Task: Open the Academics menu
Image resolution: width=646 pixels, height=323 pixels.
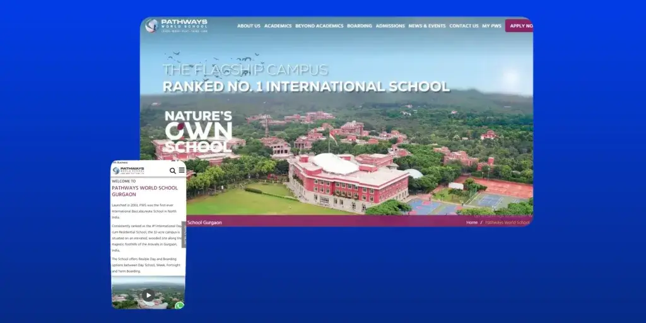Action: 278,26
